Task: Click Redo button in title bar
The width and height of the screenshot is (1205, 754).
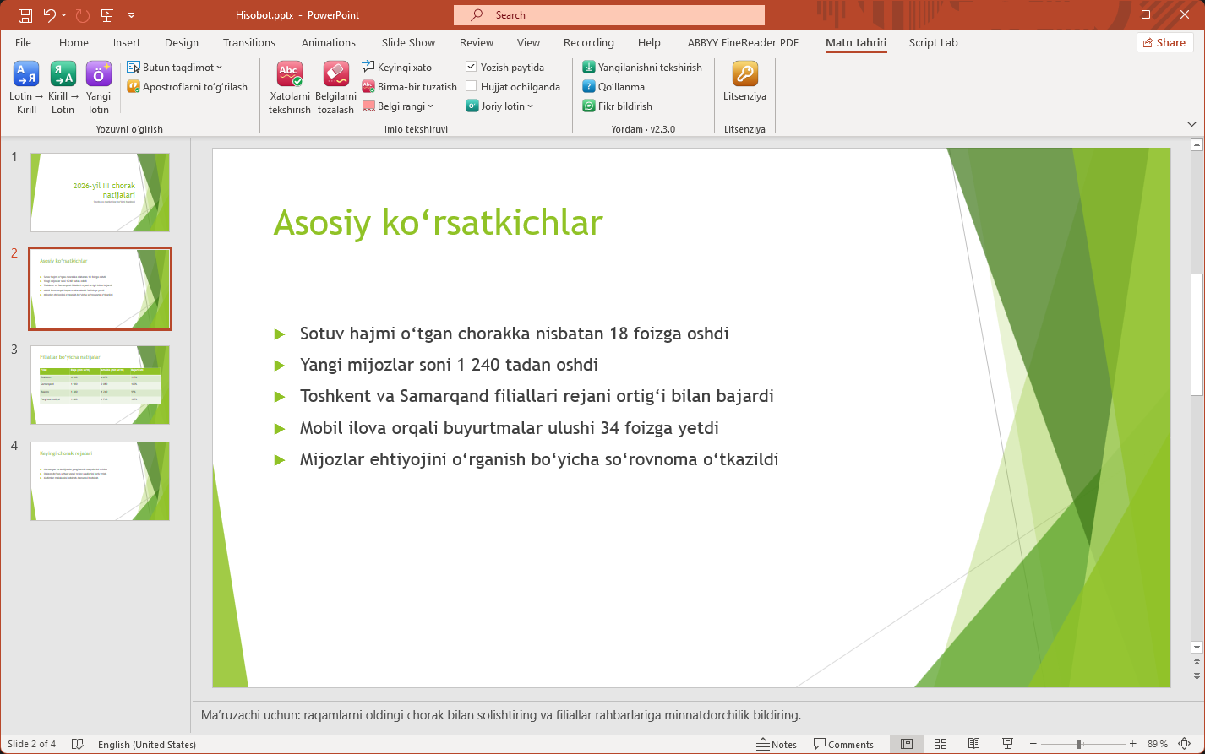Action: pyautogui.click(x=83, y=15)
